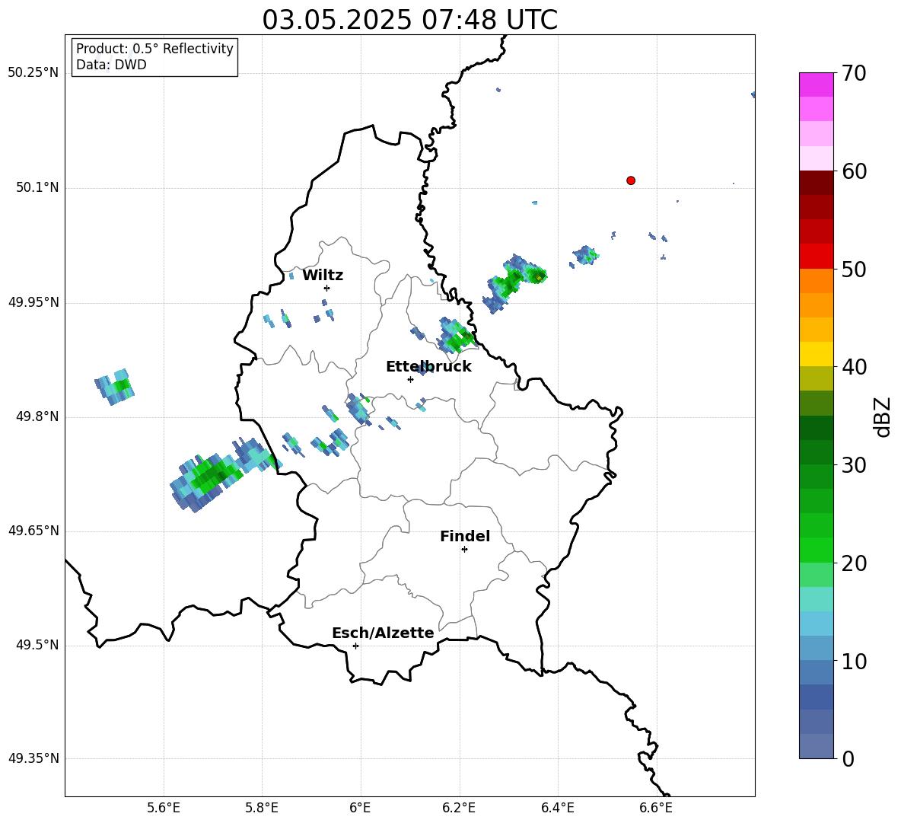The image size is (901, 823).
Task: Click the 10 tick on the colorbar
Action: pos(854,662)
